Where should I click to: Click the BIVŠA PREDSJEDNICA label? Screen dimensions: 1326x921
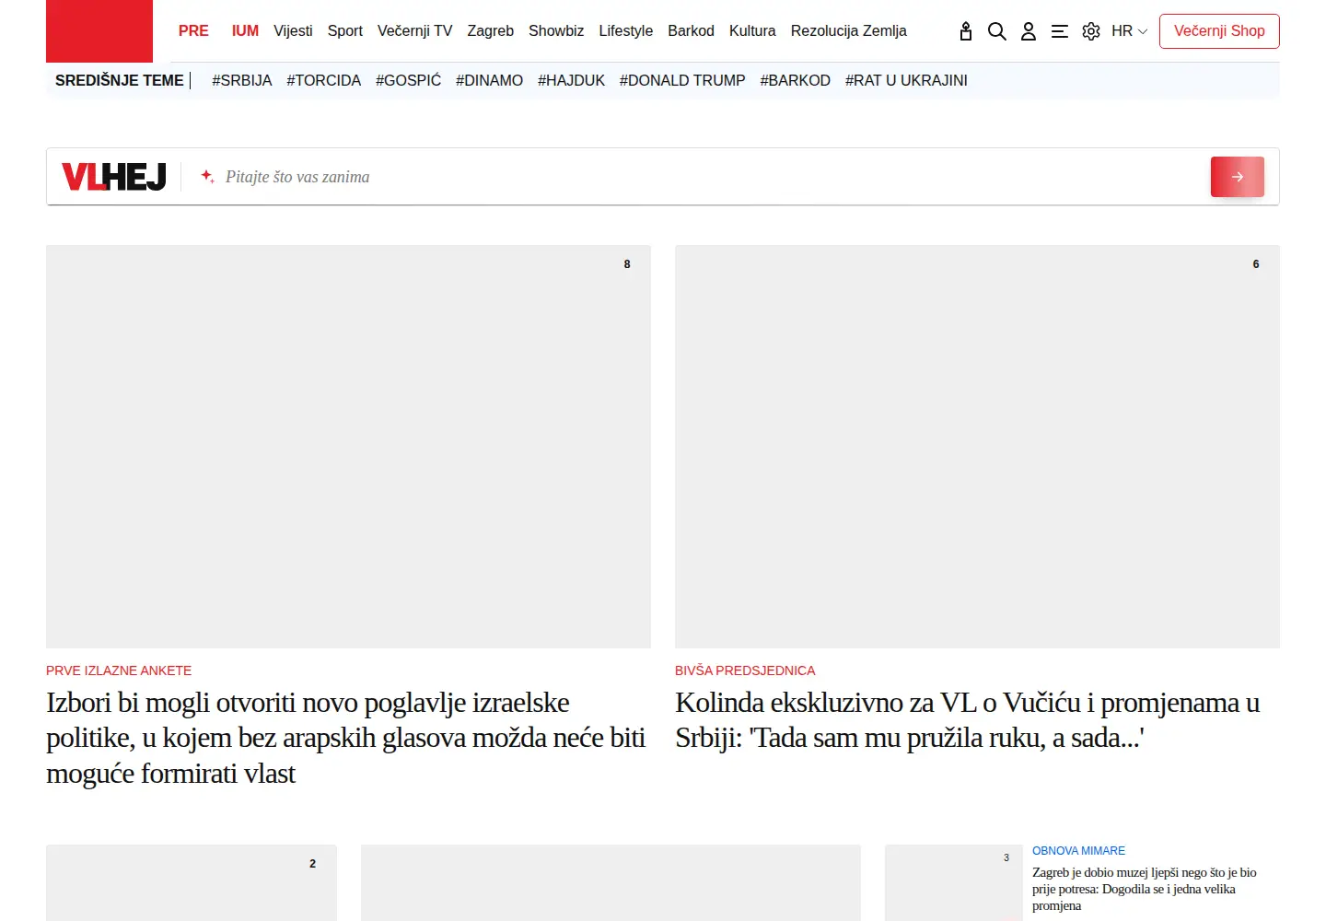click(745, 670)
